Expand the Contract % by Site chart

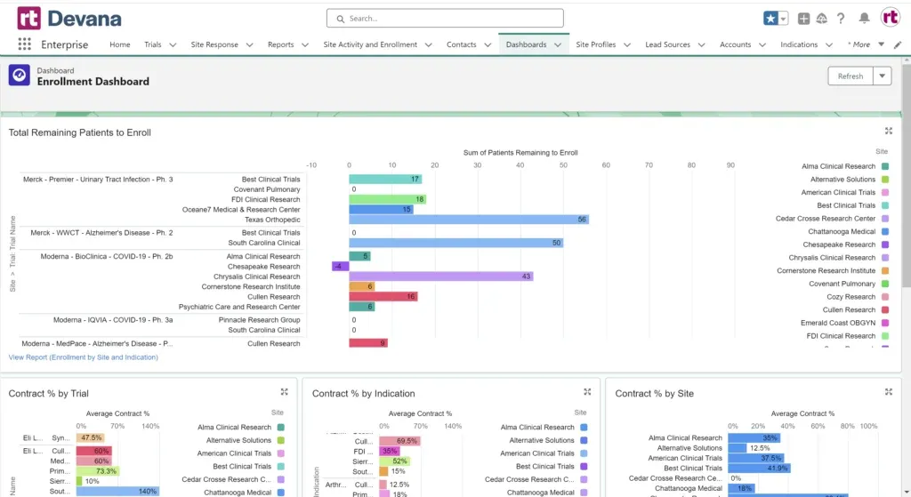pyautogui.click(x=889, y=392)
